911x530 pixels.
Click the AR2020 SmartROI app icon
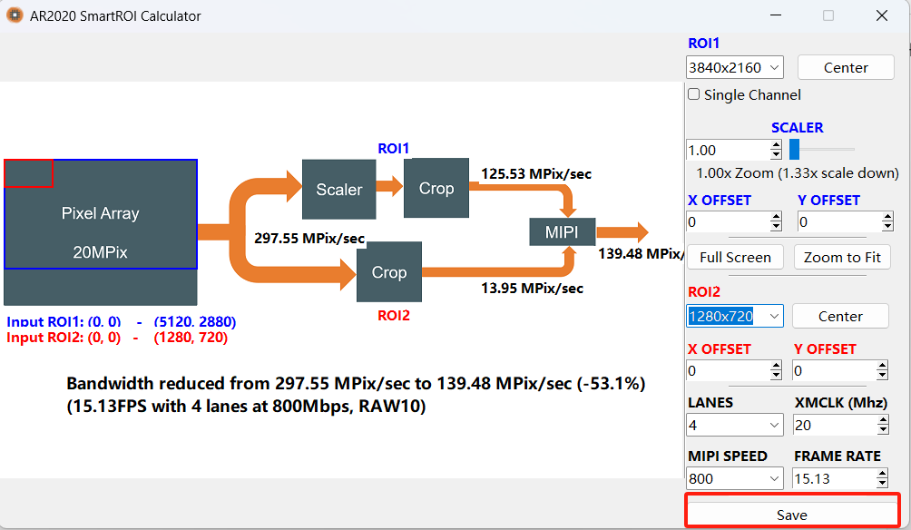point(15,15)
